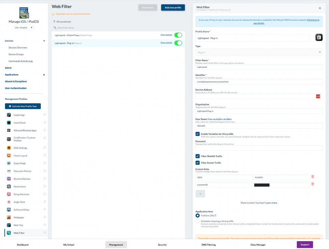Viewport: 329px width, 249px height.
Task: Favorite Web Filter with its star
Action: 45,233
